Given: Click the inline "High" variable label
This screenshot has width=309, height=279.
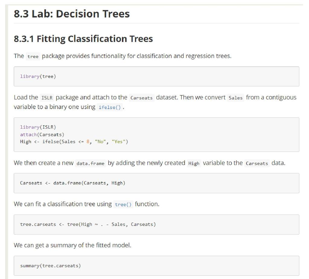Looking at the screenshot, I should tap(194, 163).
